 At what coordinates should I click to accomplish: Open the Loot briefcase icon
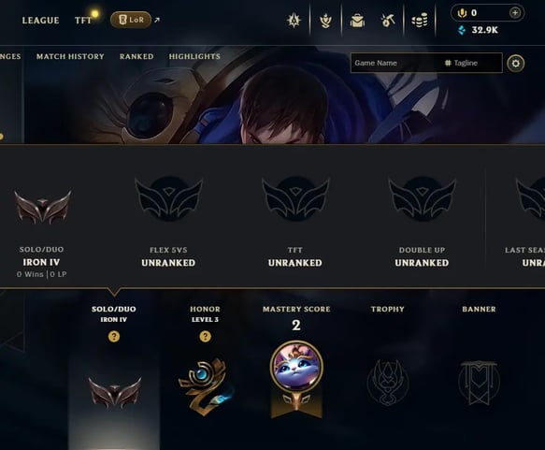tap(357, 21)
